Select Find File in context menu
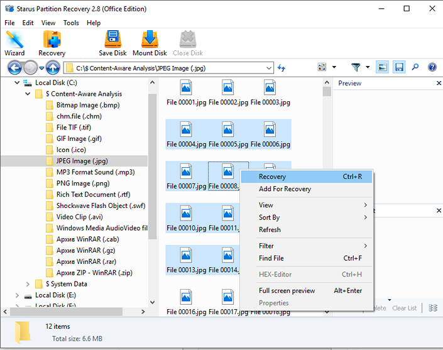Image resolution: width=443 pixels, height=350 pixels. coord(307,258)
